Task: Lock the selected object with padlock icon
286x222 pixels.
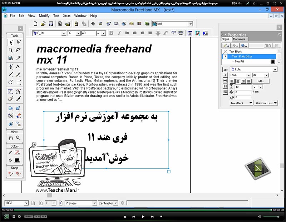Action: (76, 24)
